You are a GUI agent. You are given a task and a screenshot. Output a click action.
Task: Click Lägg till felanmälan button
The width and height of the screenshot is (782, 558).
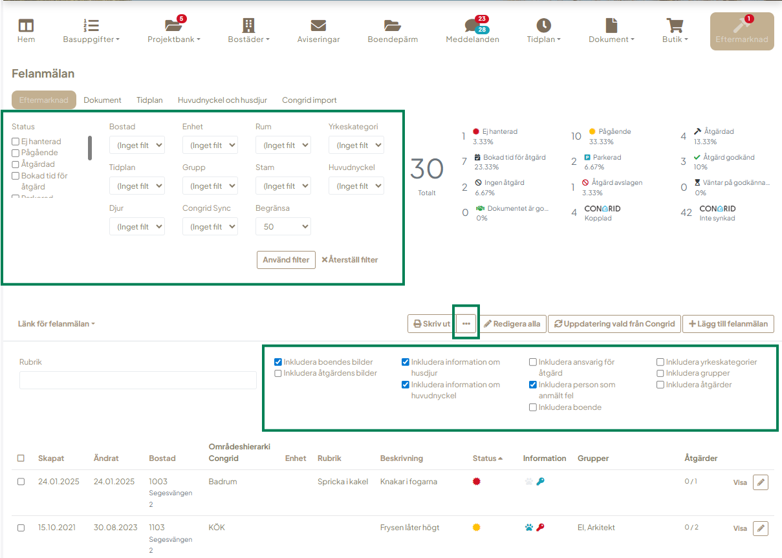pos(728,324)
